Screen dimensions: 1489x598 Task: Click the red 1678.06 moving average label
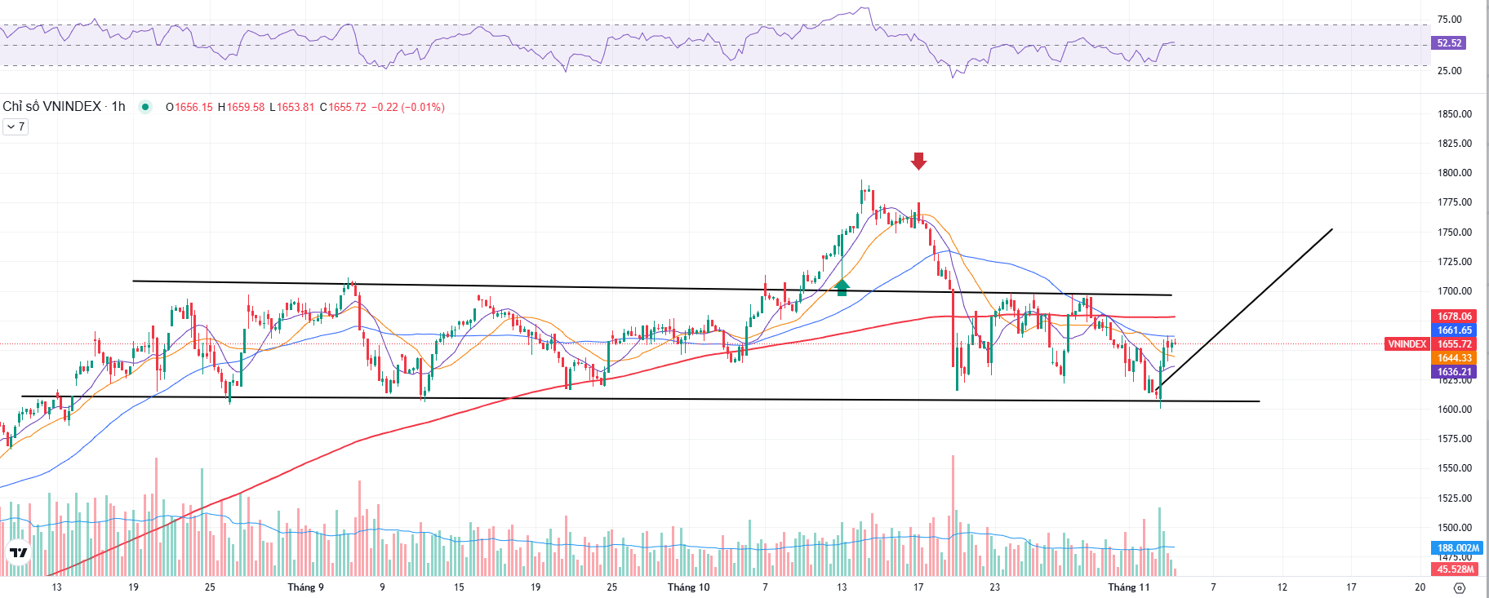pyautogui.click(x=1454, y=317)
